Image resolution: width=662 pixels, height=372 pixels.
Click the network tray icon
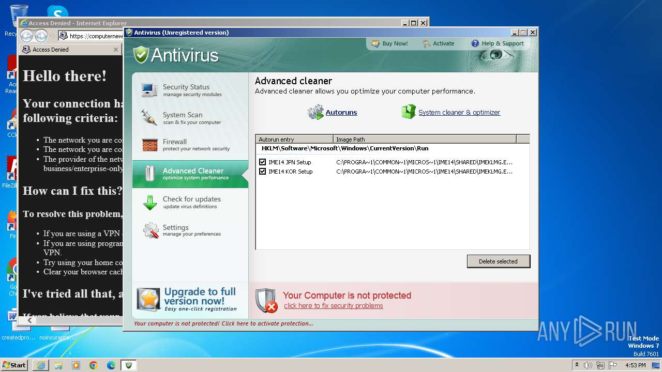[x=600, y=365]
